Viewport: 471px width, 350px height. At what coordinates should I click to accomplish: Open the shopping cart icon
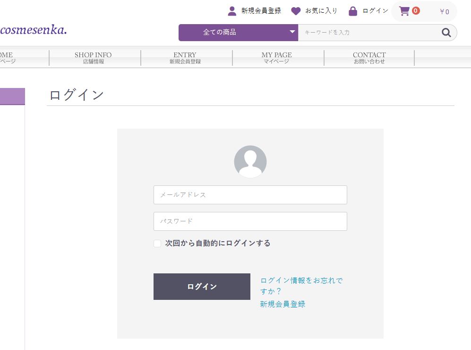404,11
